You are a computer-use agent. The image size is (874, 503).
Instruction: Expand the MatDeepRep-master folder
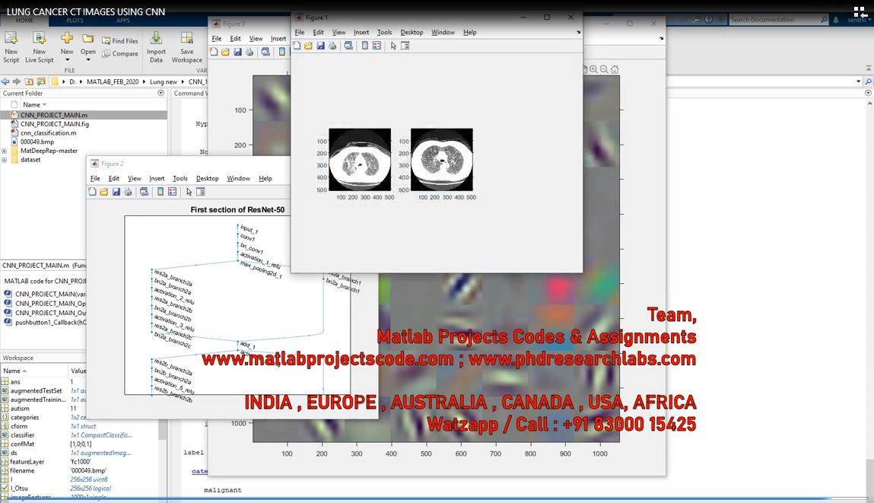(x=5, y=151)
